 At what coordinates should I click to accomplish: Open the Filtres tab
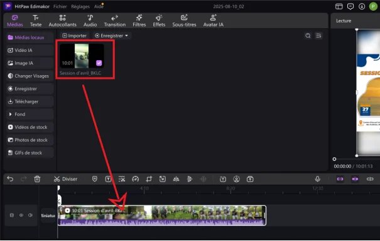coord(139,21)
